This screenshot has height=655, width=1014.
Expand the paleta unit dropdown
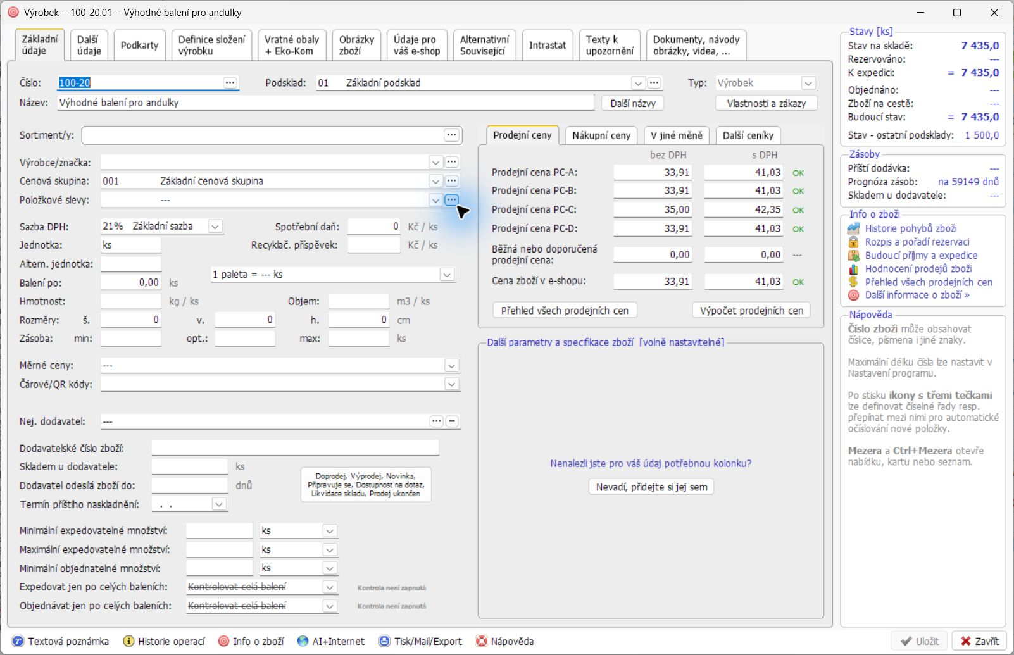[447, 275]
